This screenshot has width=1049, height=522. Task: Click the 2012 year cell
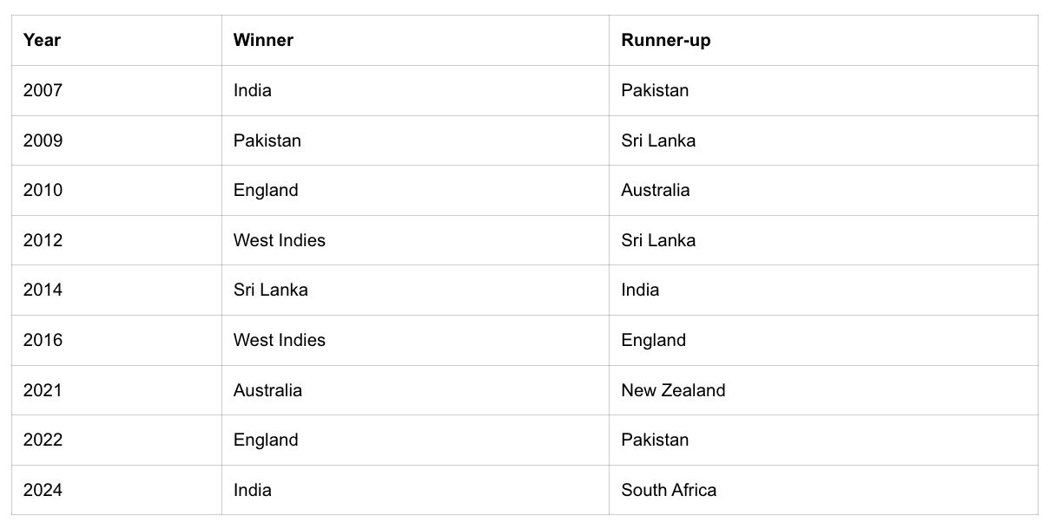pyautogui.click(x=43, y=240)
